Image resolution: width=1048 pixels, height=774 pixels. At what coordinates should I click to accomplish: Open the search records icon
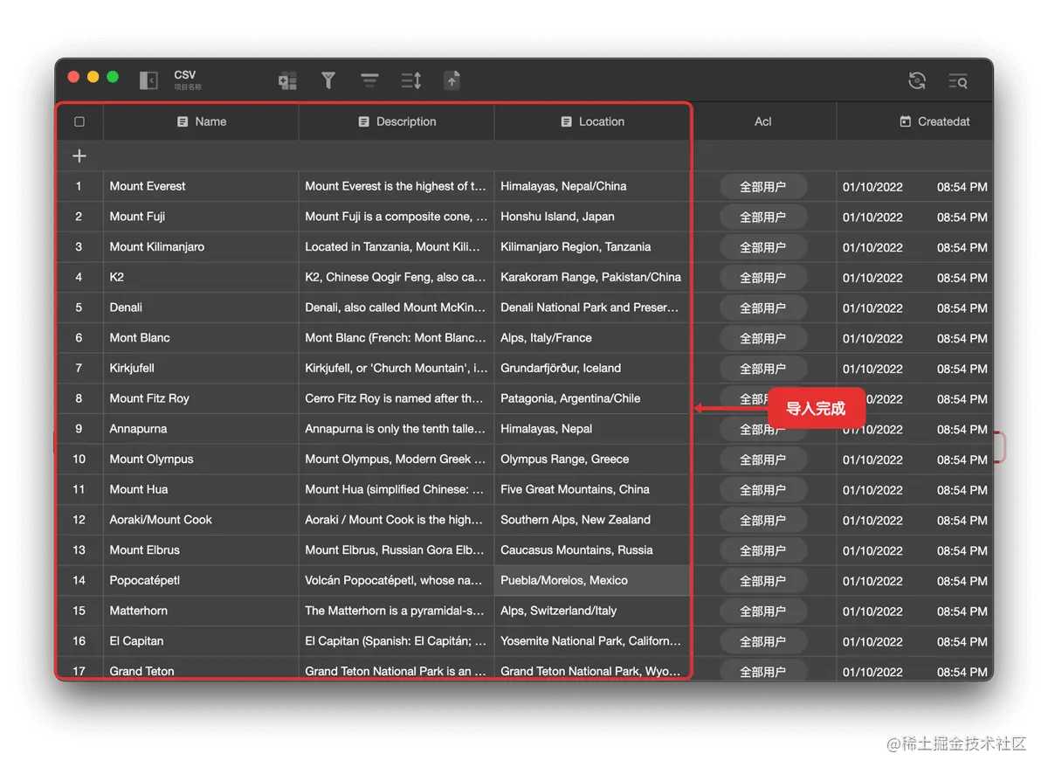point(958,80)
